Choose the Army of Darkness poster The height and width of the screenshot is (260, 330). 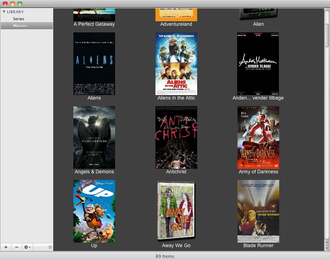258,137
